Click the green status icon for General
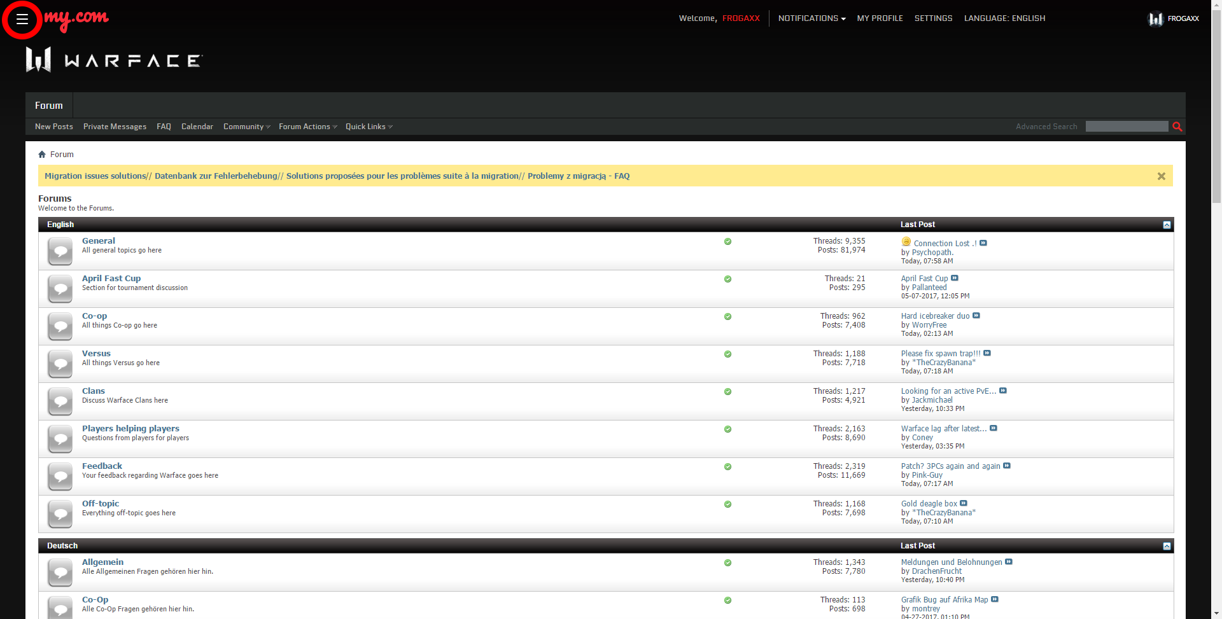 pos(727,242)
